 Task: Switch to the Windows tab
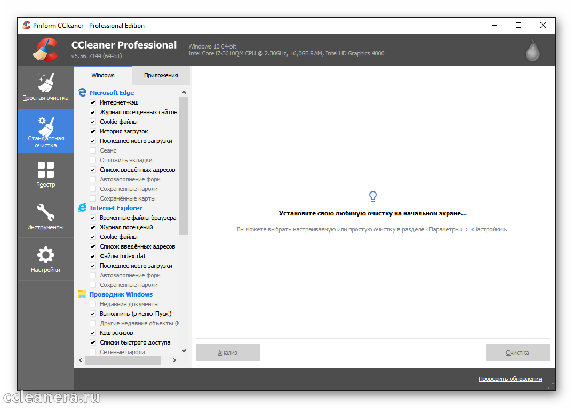(103, 75)
